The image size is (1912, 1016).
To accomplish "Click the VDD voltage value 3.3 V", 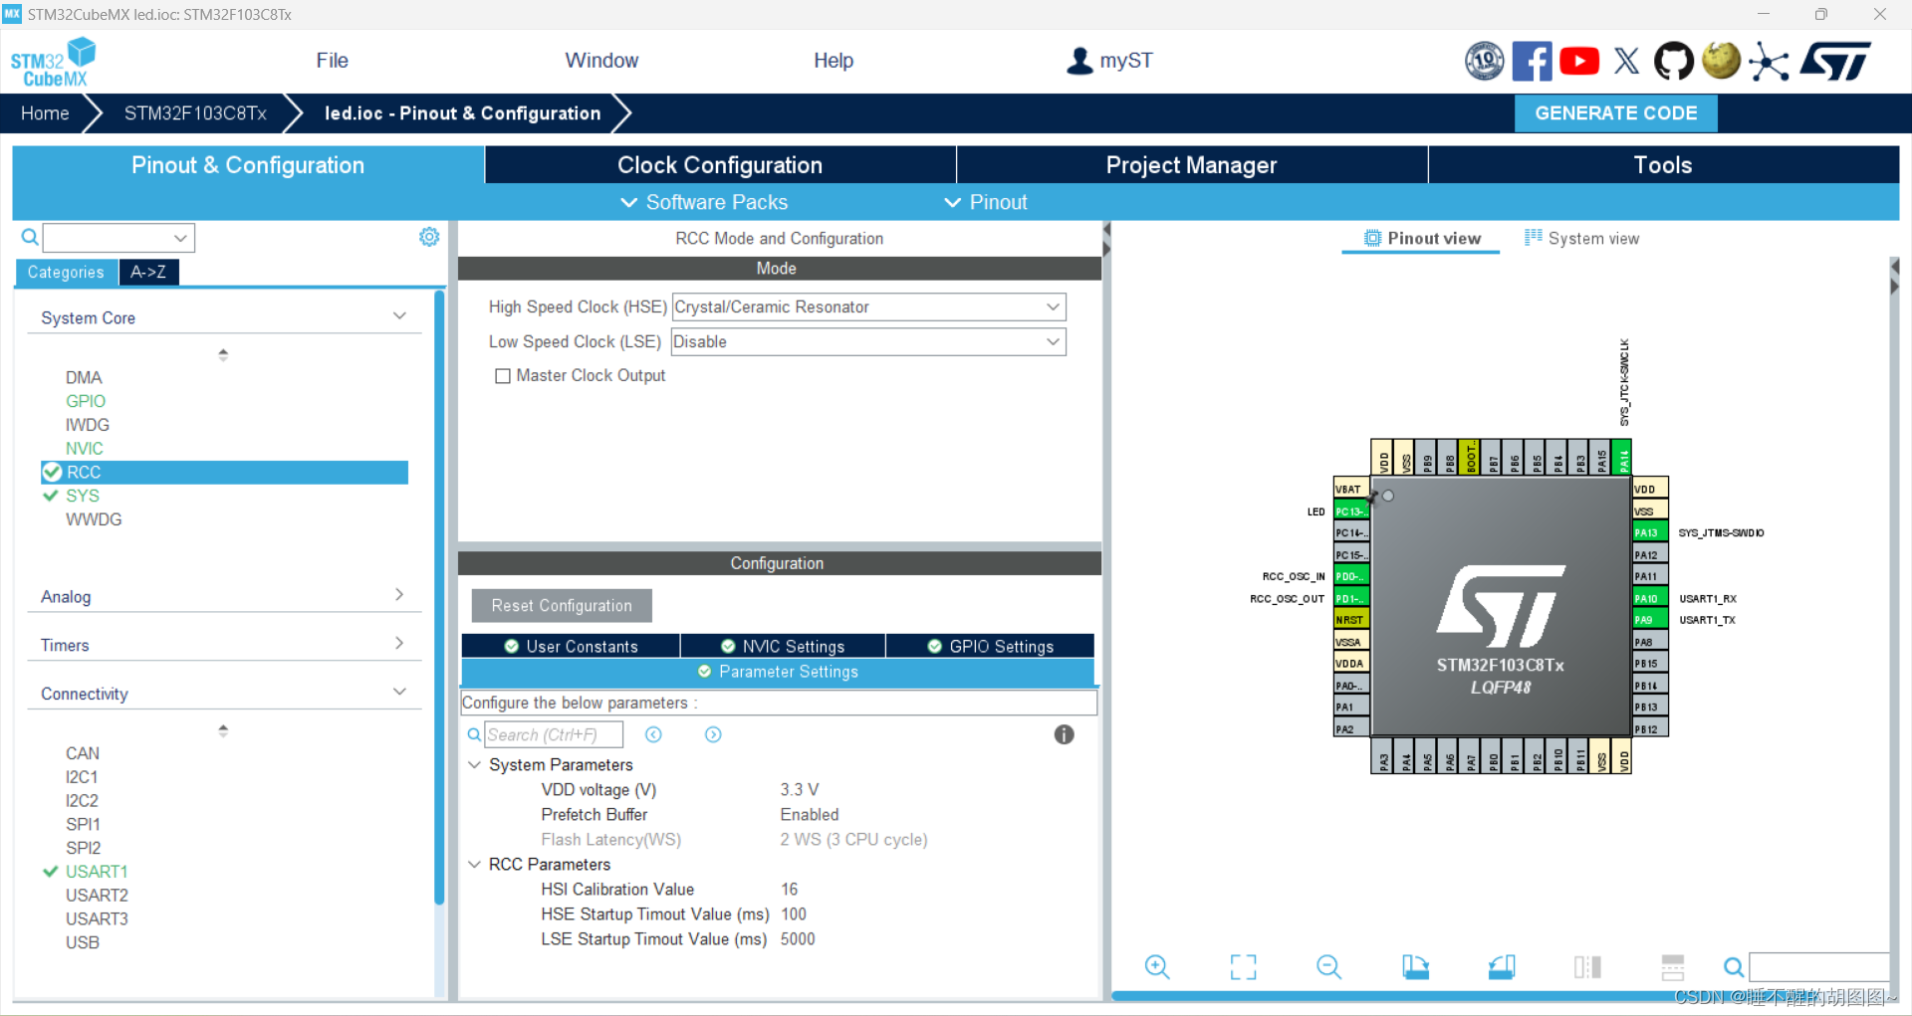I will click(x=800, y=789).
